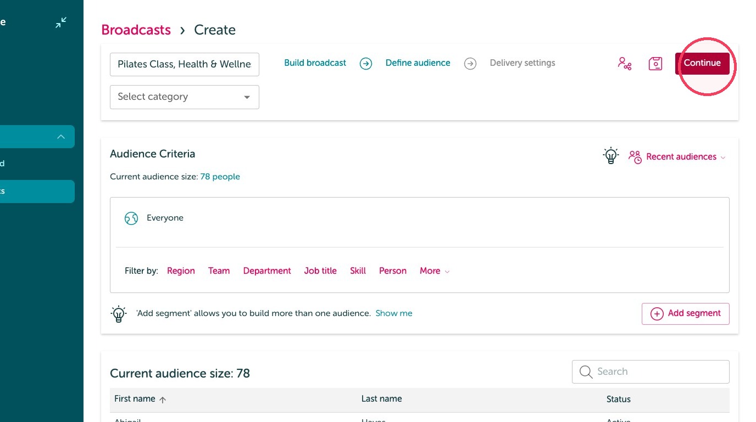The width and height of the screenshot is (756, 422).
Task: Click the broadcast title input field
Action: tap(185, 65)
